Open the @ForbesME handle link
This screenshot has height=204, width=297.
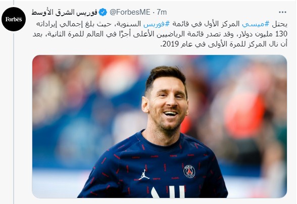click(x=130, y=12)
